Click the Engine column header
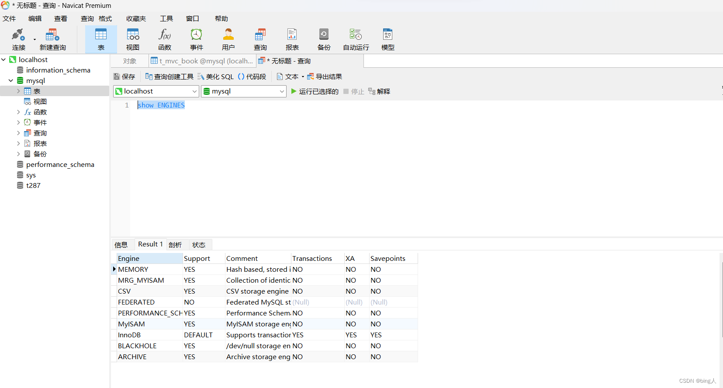 tap(149, 258)
